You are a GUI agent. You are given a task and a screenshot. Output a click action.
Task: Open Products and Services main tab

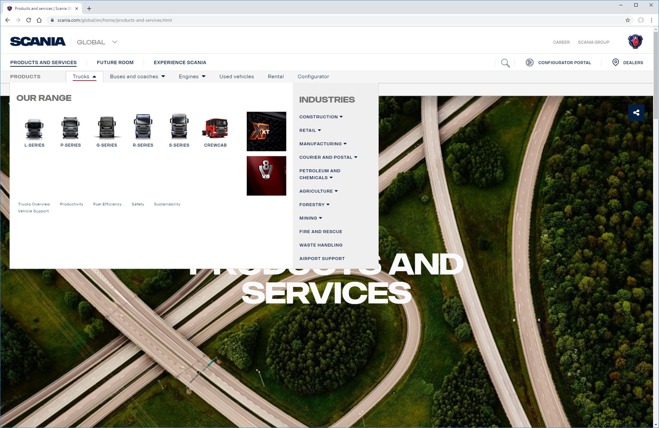[44, 62]
